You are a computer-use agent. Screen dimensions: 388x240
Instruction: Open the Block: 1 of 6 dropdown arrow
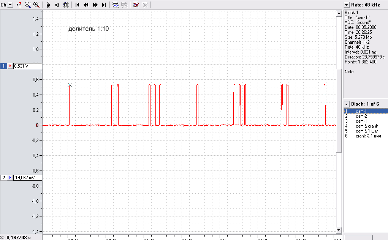click(347, 104)
